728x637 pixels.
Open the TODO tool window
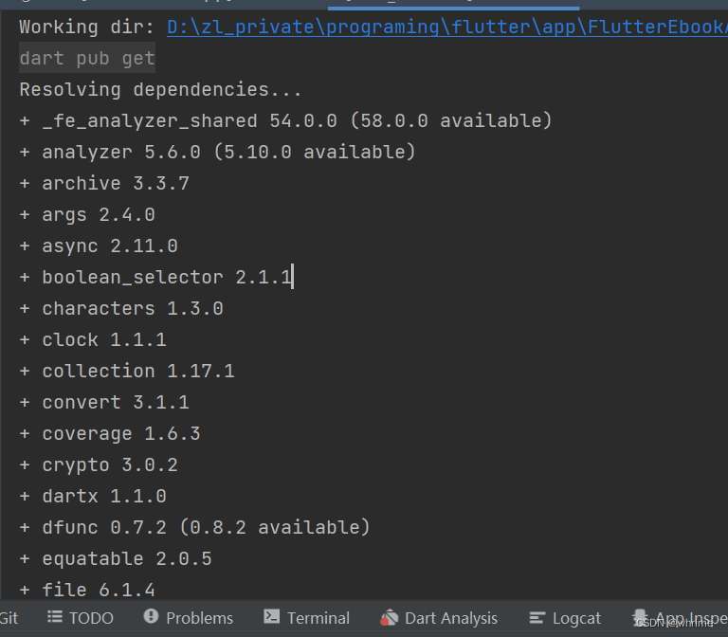click(81, 618)
